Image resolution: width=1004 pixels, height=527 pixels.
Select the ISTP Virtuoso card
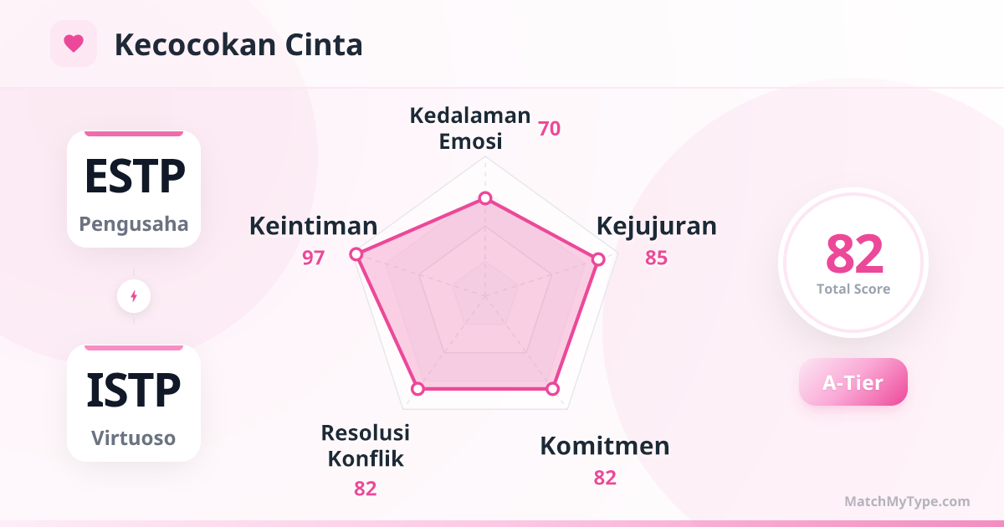[134, 403]
